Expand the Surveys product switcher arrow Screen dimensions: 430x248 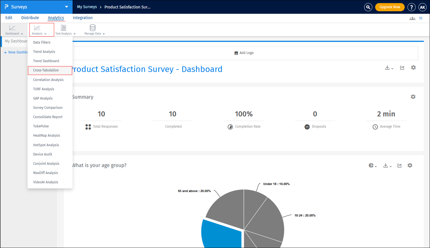tap(66, 7)
